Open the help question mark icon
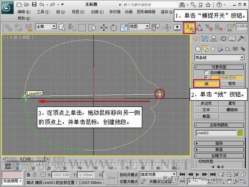Viewport: 249px width, 187px height. click(x=219, y=5)
